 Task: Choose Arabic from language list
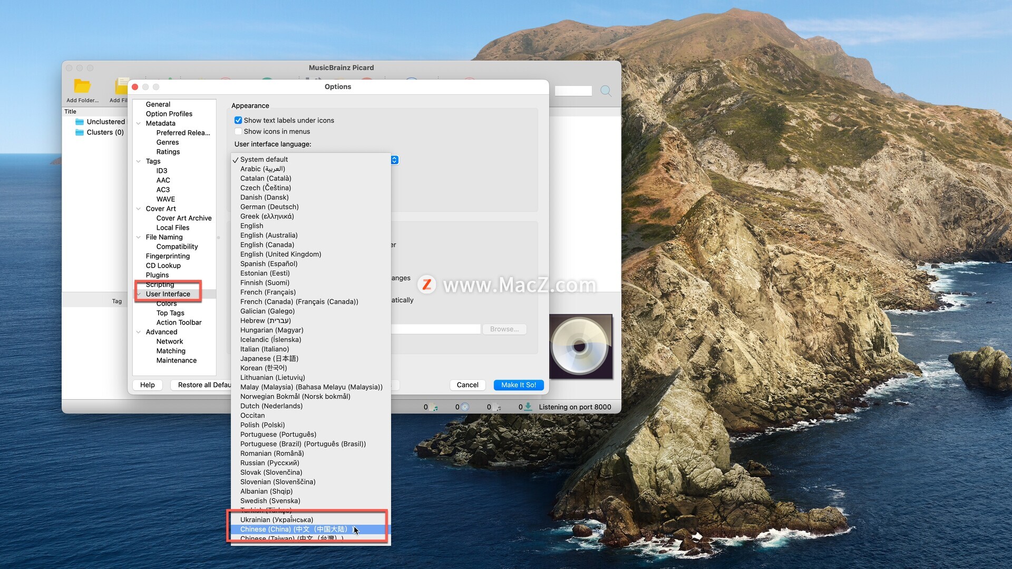(x=311, y=169)
